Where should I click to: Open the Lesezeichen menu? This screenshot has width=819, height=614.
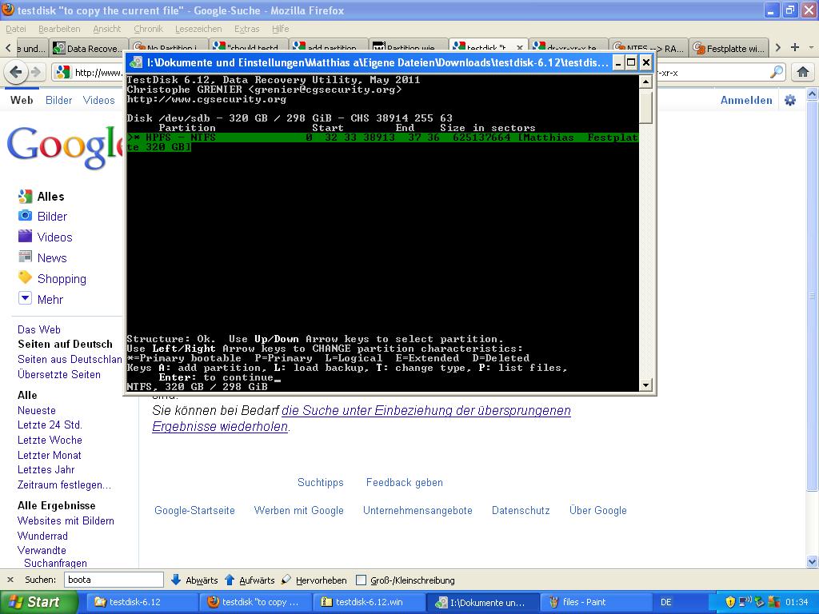pyautogui.click(x=198, y=29)
